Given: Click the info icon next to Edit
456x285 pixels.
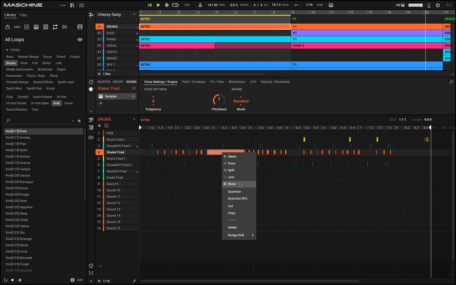Looking at the screenshot, I should [x=72, y=280].
